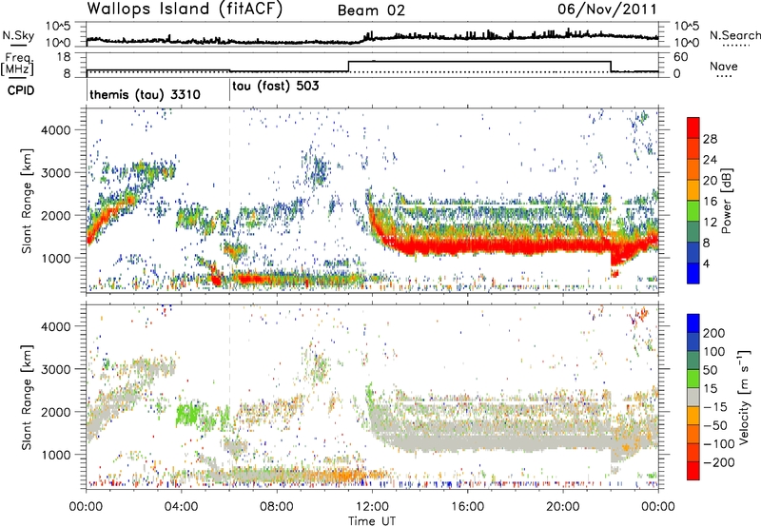The width and height of the screenshot is (761, 527).
Task: Click the 'Wallops Island (fitACF)' title
Action: (x=185, y=10)
